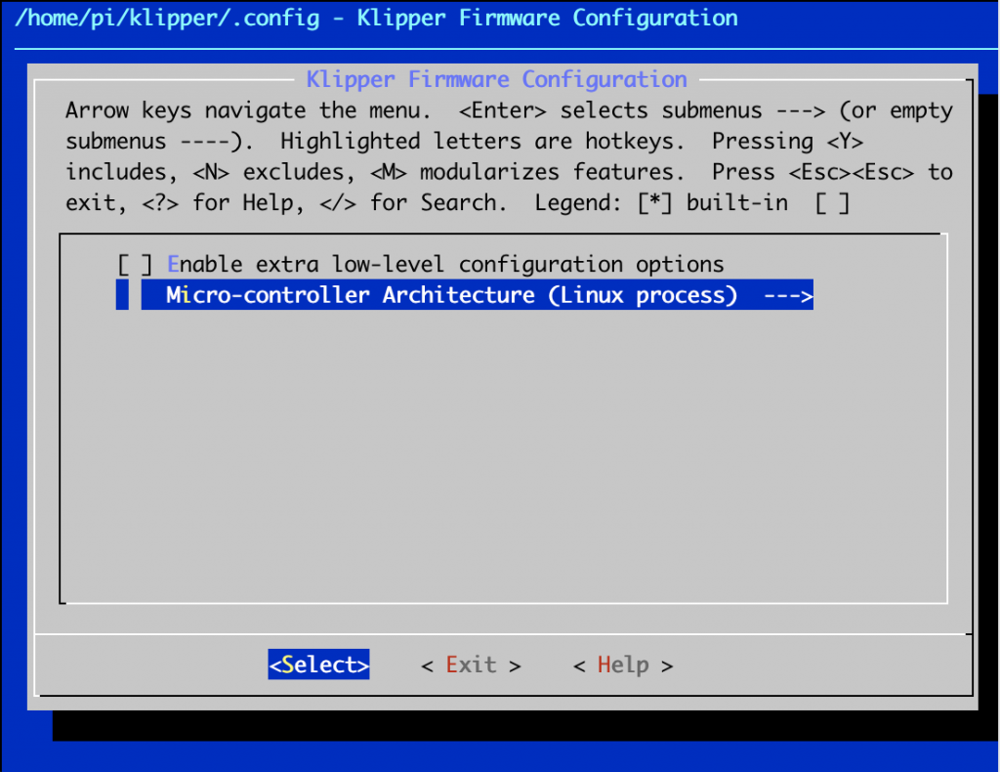This screenshot has width=1000, height=772.
Task: Click the "Legend: [*] built-in" text
Action: coord(661,203)
